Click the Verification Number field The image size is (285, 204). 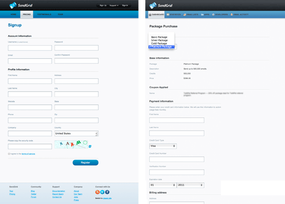tap(176, 172)
